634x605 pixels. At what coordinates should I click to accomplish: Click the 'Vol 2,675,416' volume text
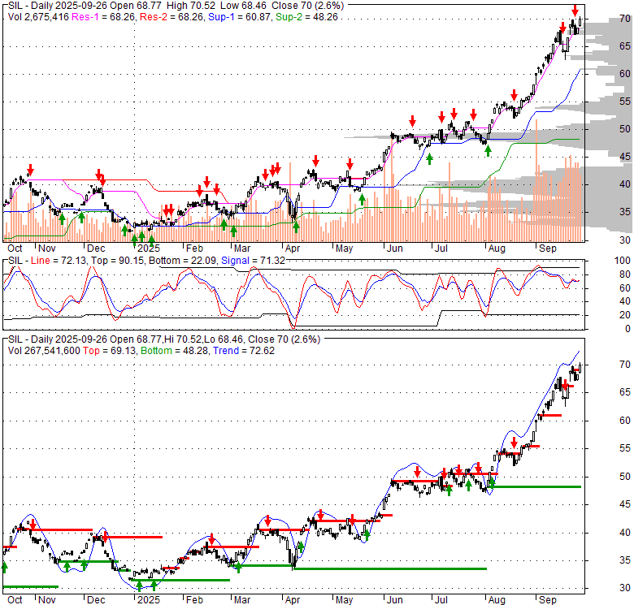tap(39, 17)
